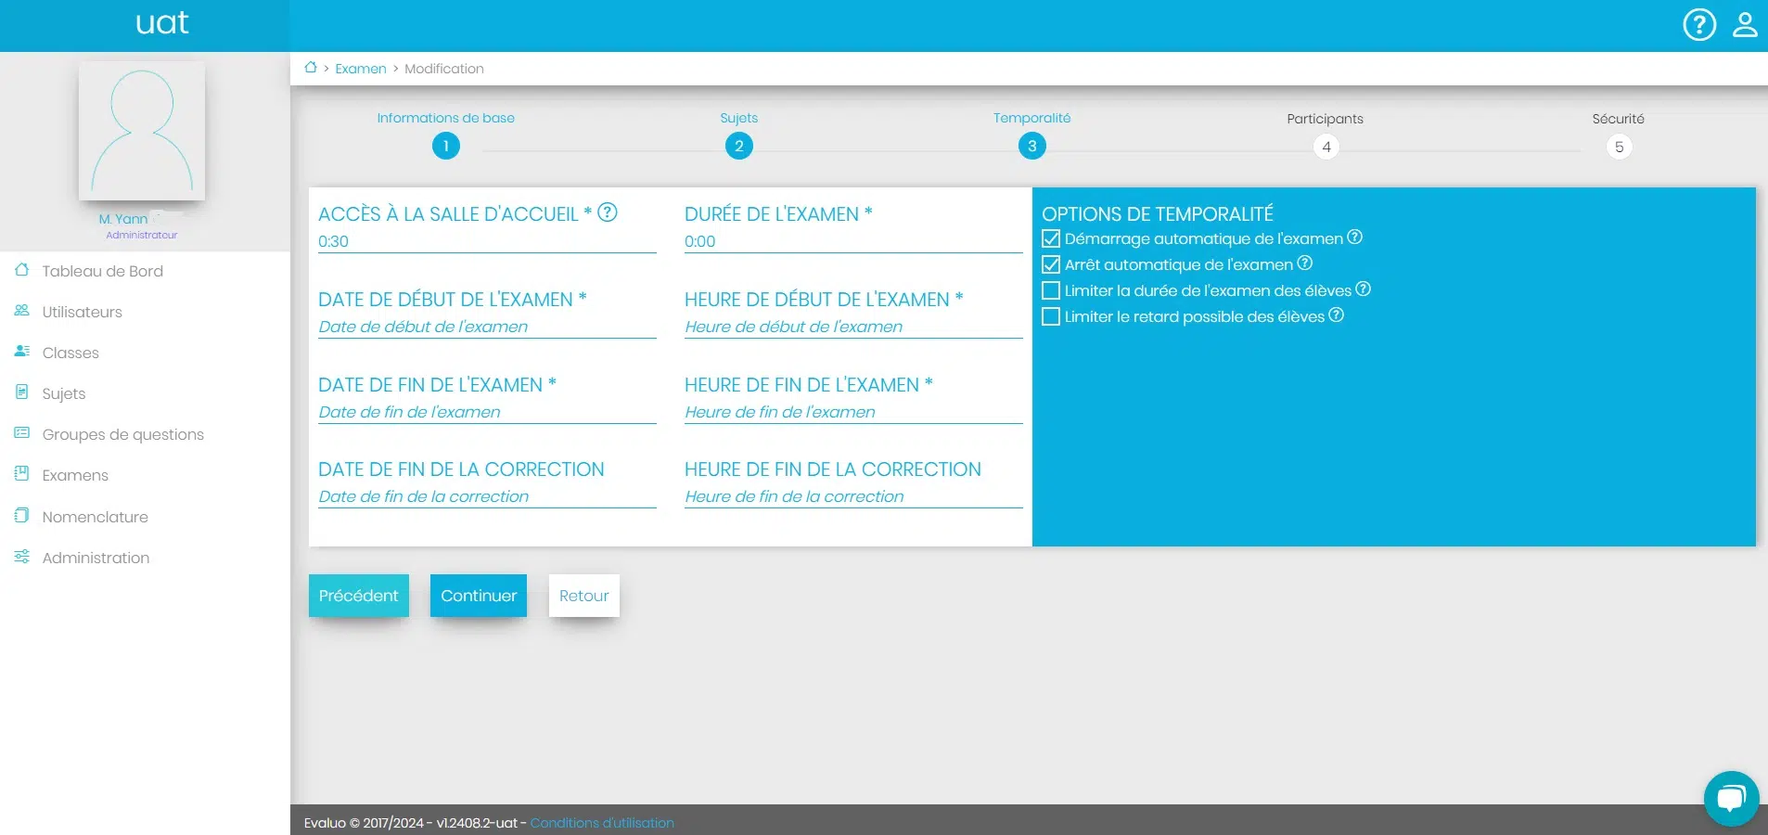The image size is (1768, 835).
Task: Open the chat support bubble
Action: pos(1730,798)
